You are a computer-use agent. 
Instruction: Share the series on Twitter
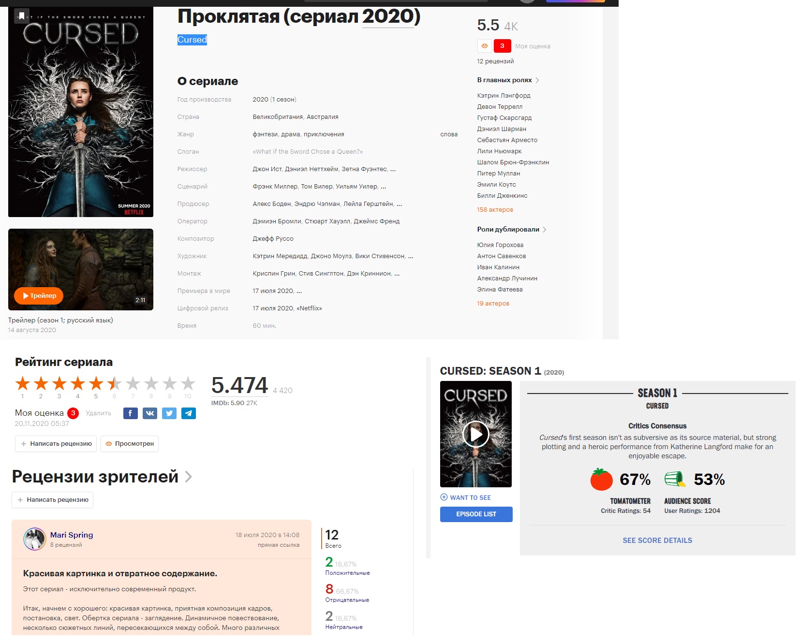(x=169, y=413)
